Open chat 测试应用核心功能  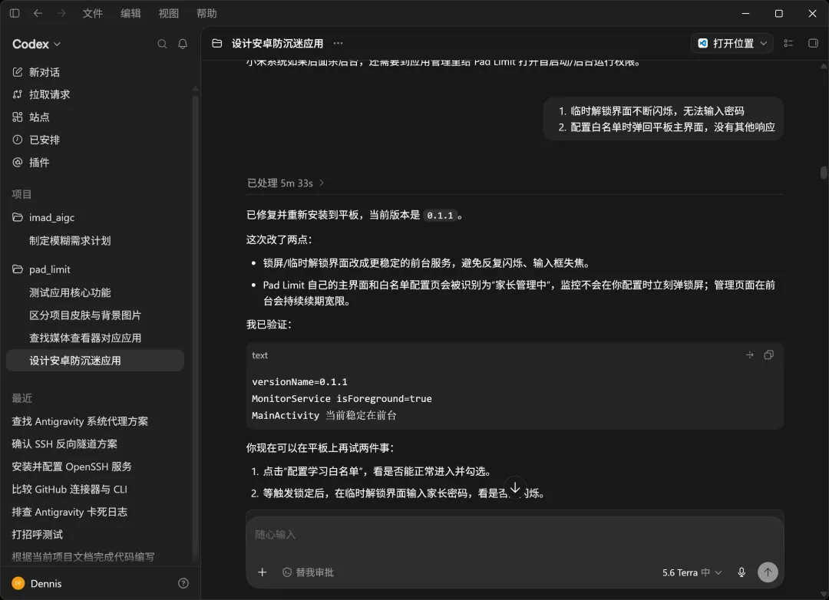70,292
